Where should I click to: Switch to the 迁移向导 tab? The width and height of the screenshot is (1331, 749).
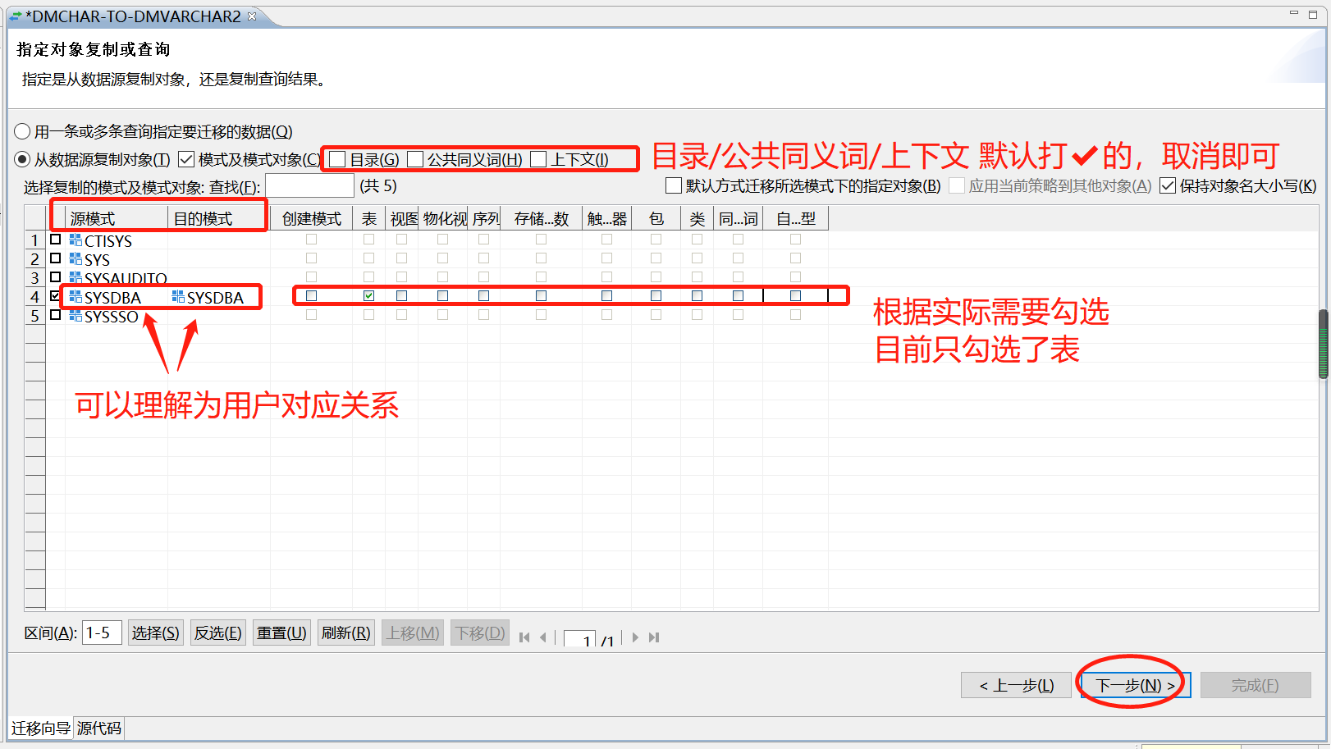[x=40, y=728]
